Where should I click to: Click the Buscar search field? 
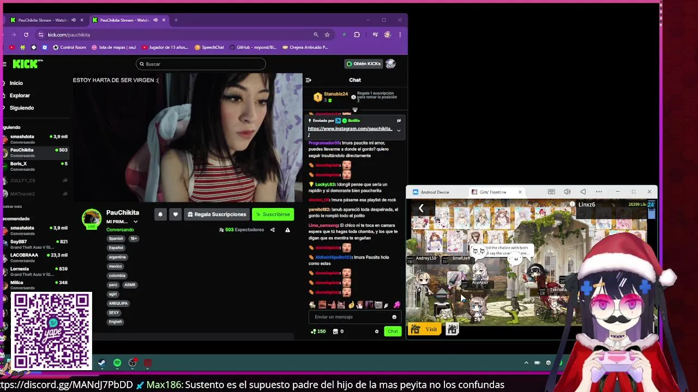tap(201, 64)
